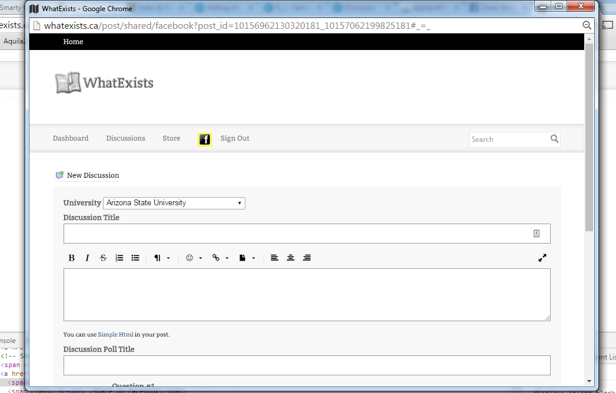This screenshot has height=393, width=616.
Task: Open the paragraph format icon
Action: [157, 258]
